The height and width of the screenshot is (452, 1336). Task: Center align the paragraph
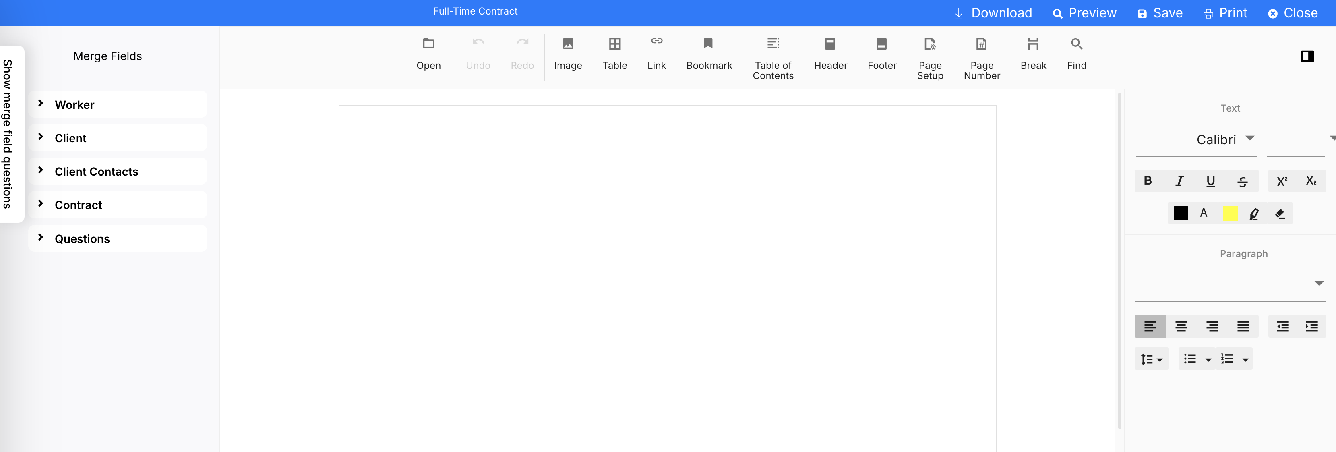point(1181,326)
